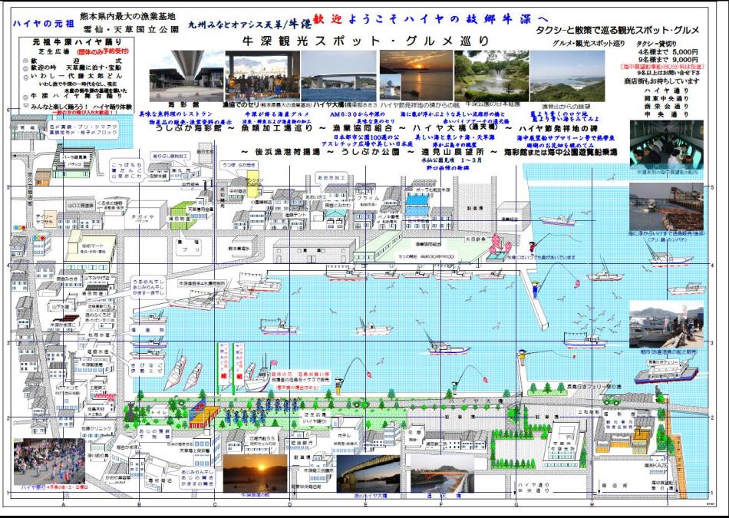Click the fisherman in red near the 水槽
Screen dimensions: 729x518
tap(533, 246)
